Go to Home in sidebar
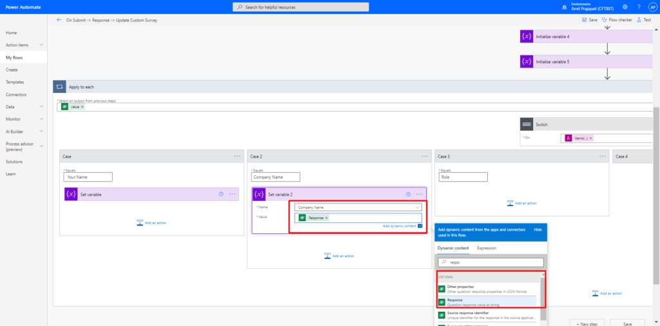This screenshot has width=660, height=326. click(x=12, y=33)
